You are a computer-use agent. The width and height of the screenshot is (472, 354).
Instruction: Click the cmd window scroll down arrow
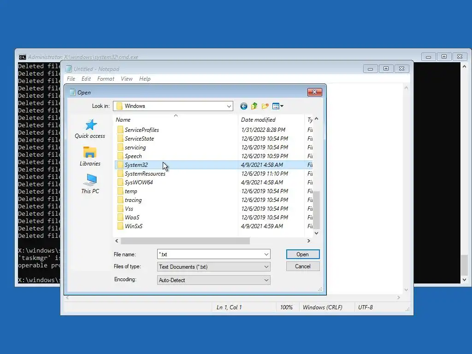tap(465, 280)
